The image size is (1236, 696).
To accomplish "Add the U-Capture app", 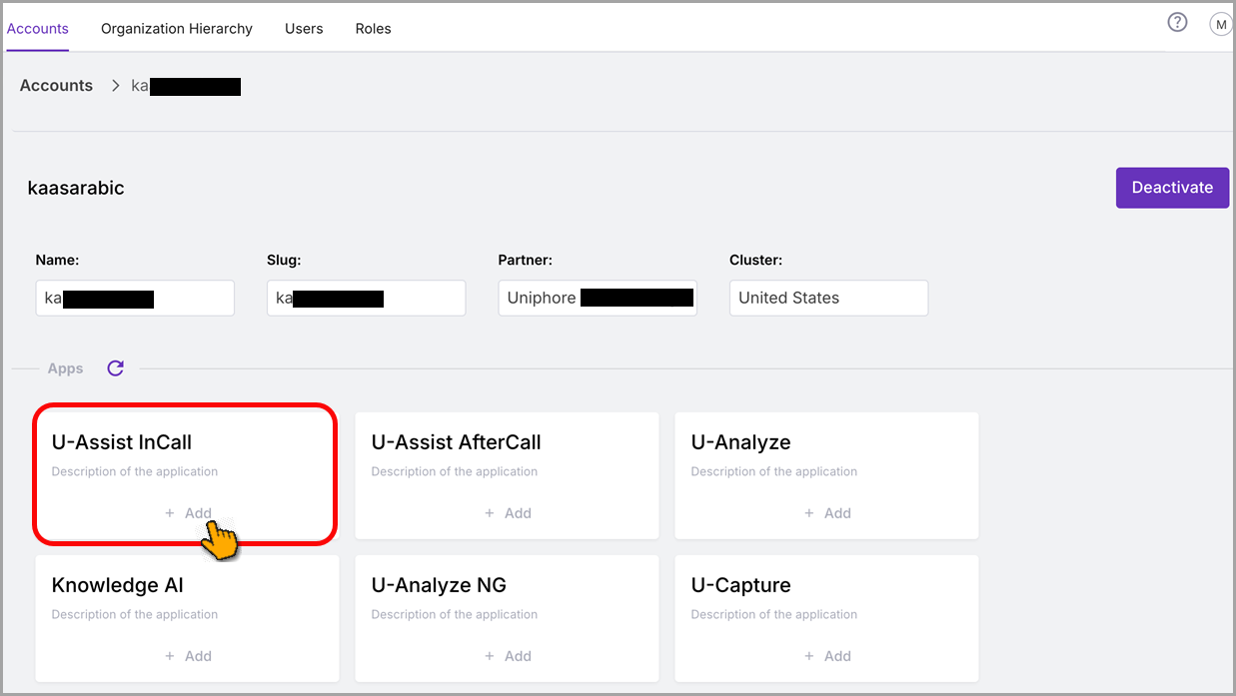I will [x=827, y=656].
